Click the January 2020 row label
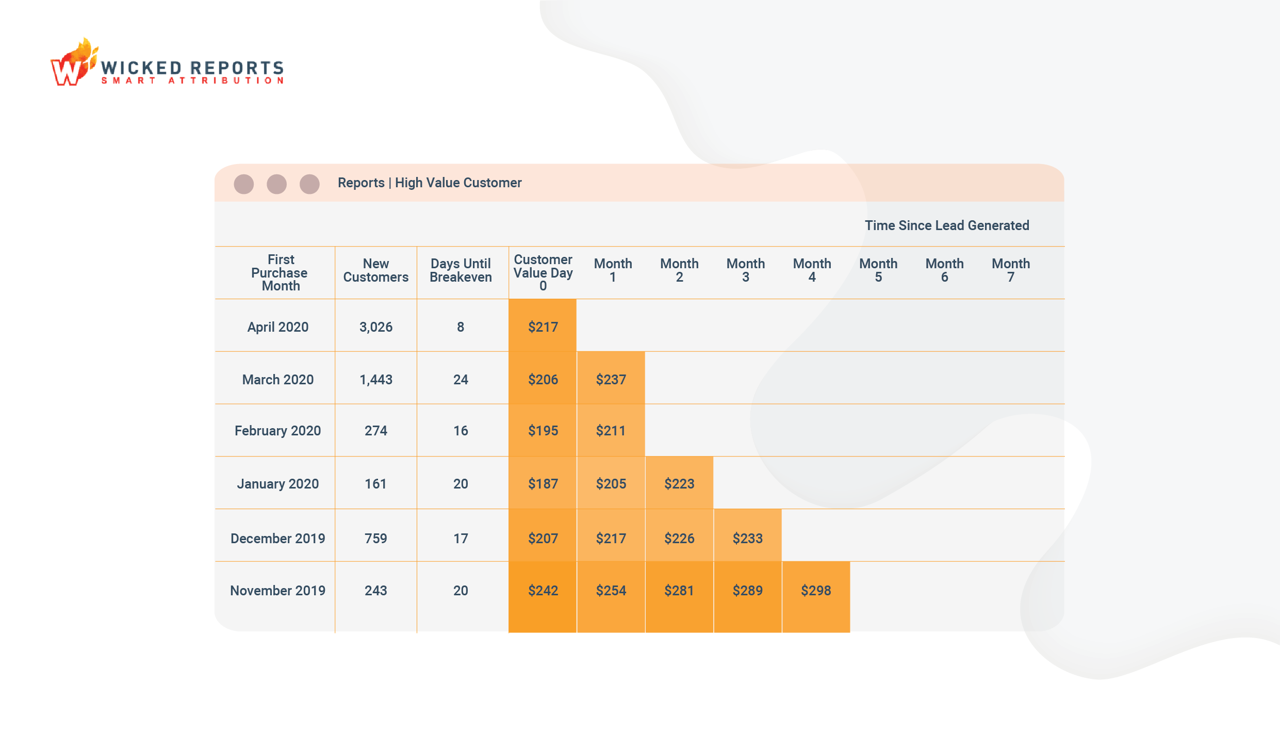 tap(277, 484)
